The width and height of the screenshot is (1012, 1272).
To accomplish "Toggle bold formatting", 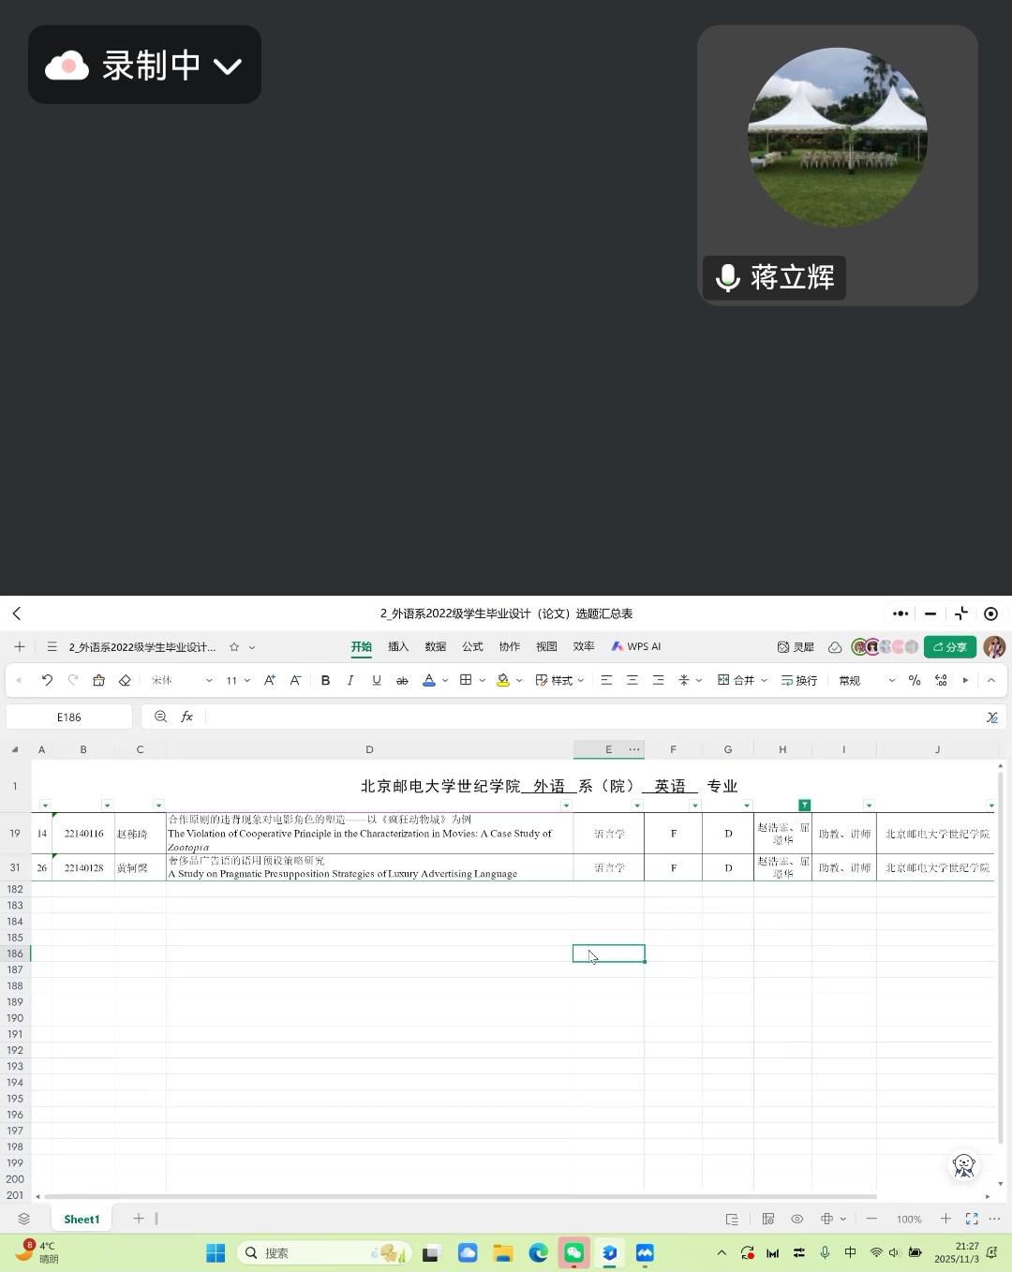I will (325, 680).
